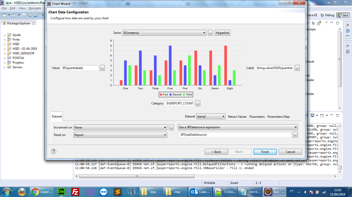
Task: Open TeamViewer from the taskbar
Action: click(x=104, y=192)
